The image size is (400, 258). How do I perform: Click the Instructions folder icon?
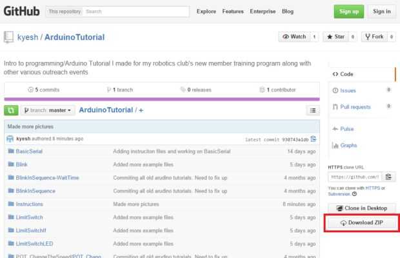point(11,204)
